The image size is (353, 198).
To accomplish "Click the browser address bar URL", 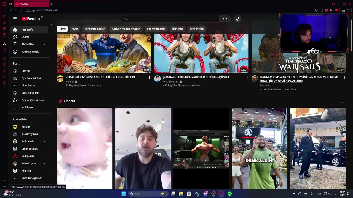I will [x=47, y=10].
